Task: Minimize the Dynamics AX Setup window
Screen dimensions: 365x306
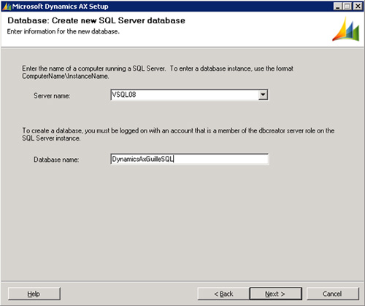Action: [337, 7]
